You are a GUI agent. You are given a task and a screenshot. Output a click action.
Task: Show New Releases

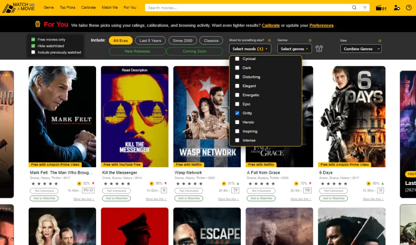pyautogui.click(x=137, y=51)
